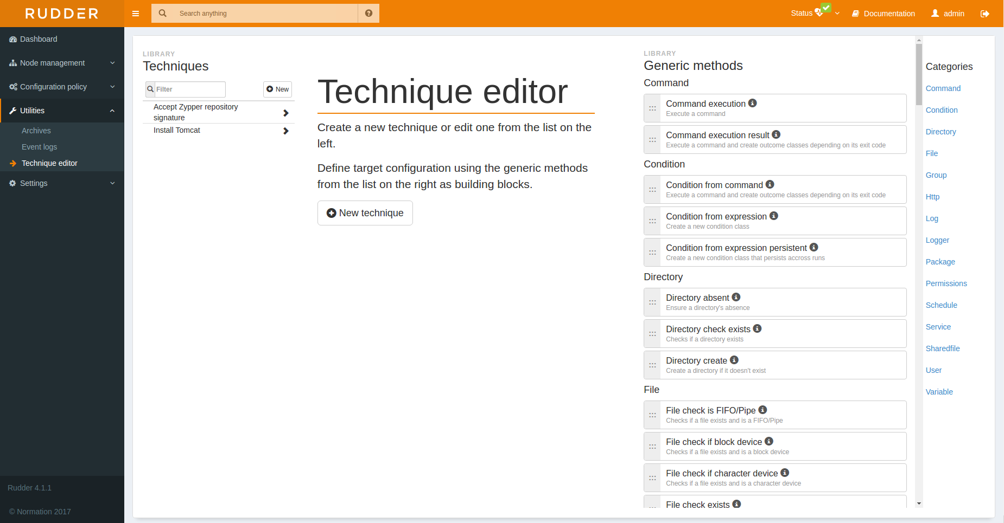1004x523 pixels.
Task: Jump to the File category
Action: [932, 153]
